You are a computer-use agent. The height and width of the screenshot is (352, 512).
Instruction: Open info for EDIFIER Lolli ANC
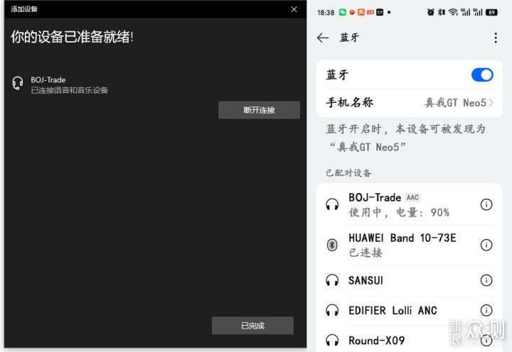pos(486,310)
